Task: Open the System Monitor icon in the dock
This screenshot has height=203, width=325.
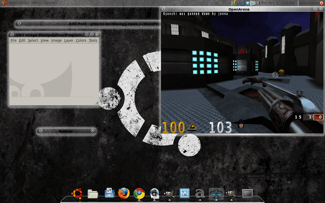Action: pos(185,193)
